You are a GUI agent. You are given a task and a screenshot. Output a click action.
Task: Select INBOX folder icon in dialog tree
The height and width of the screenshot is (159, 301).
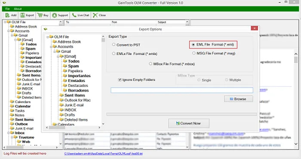click(x=61, y=110)
